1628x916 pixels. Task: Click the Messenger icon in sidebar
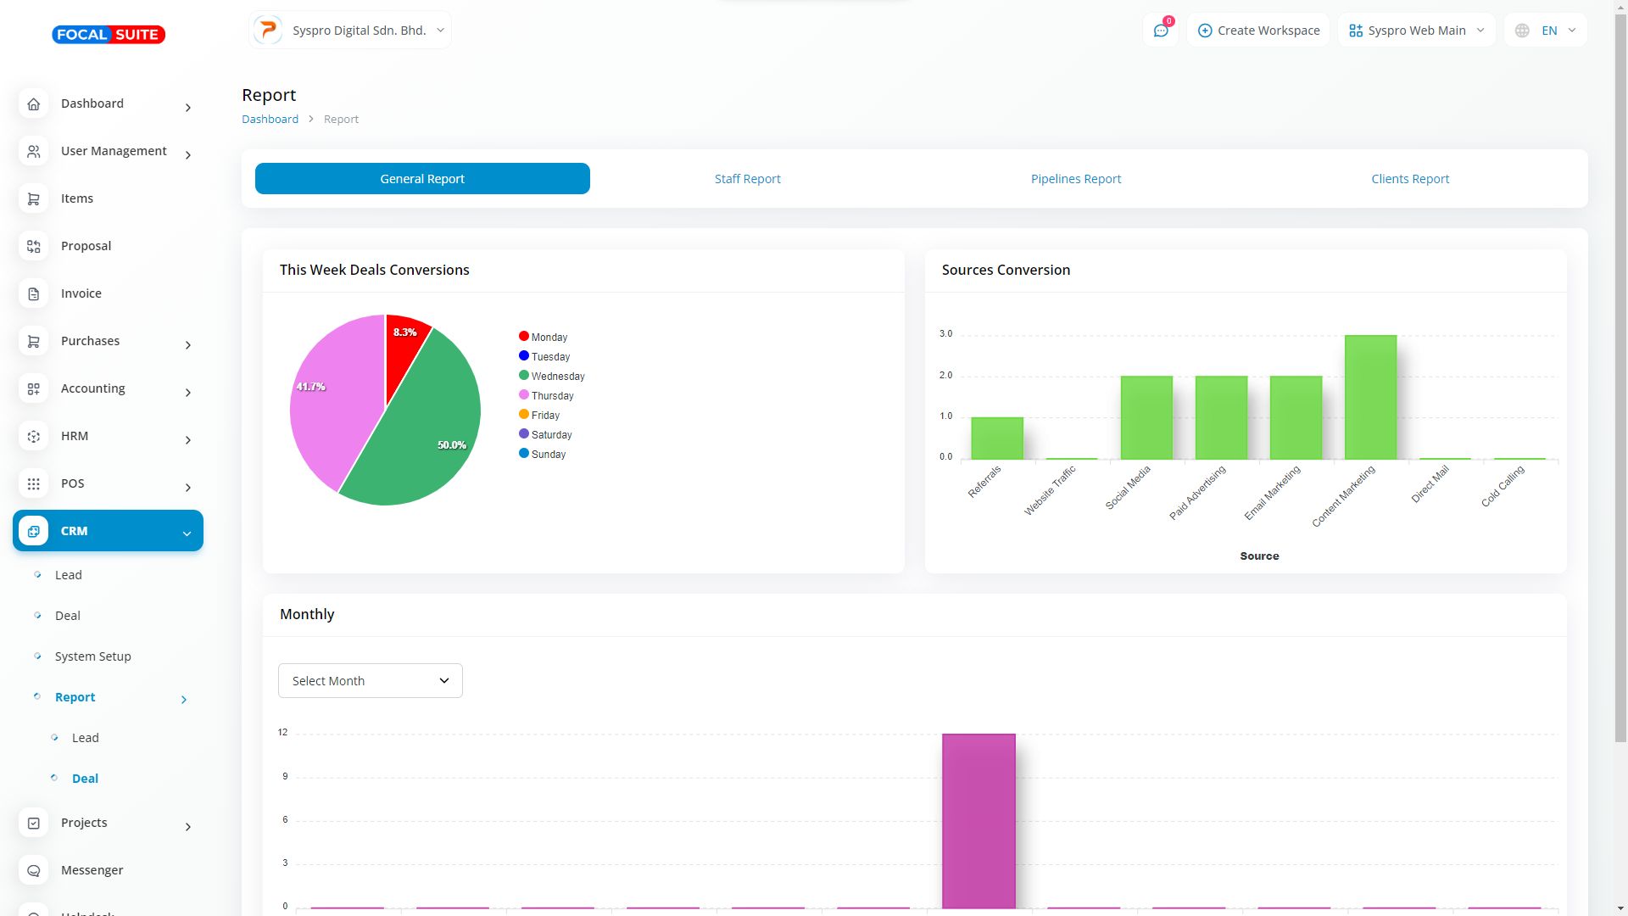click(x=34, y=871)
